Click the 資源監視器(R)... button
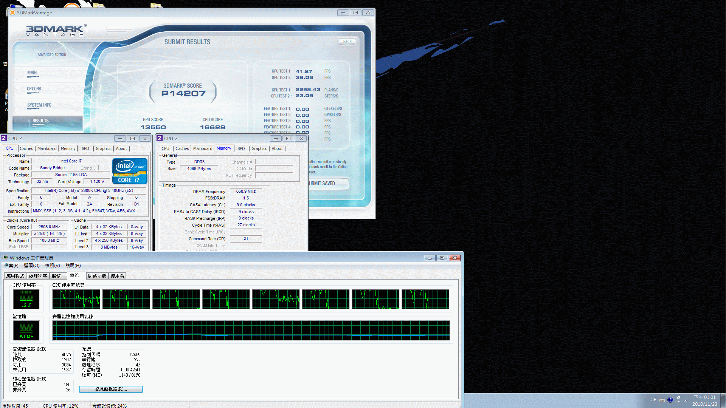 (x=111, y=389)
